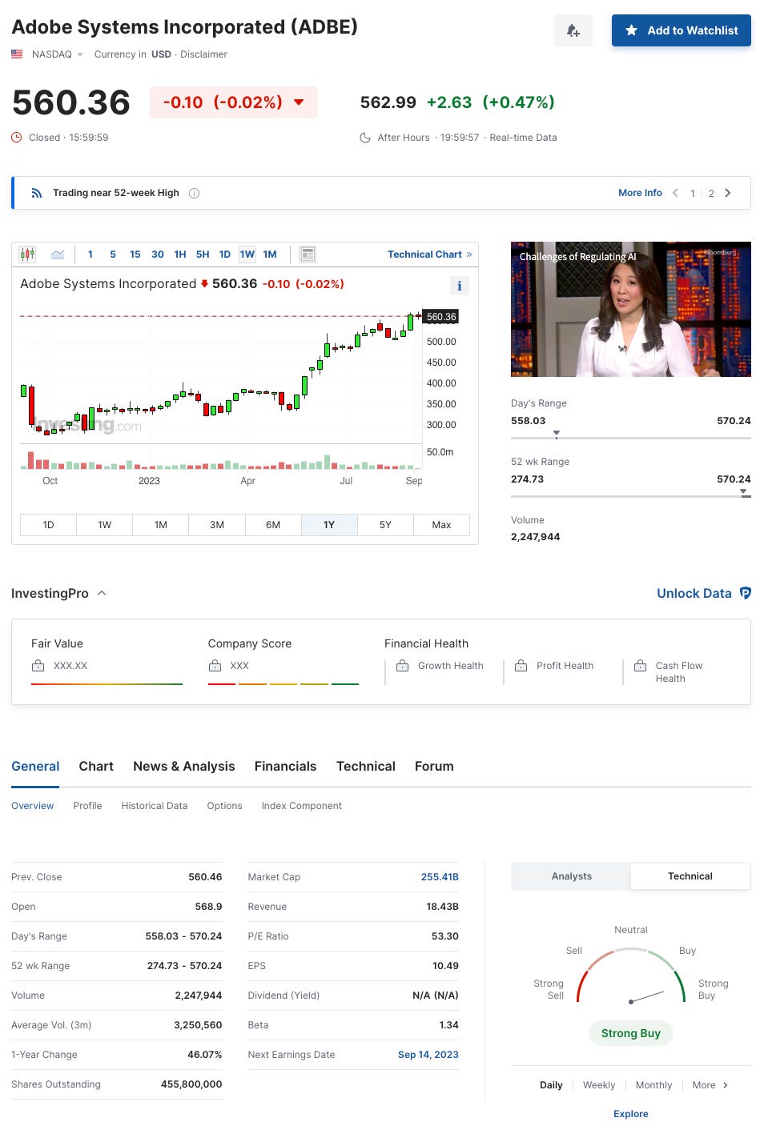This screenshot has width=764, height=1130.
Task: Click the lock icon beside Cash Flow Health
Action: pyautogui.click(x=640, y=666)
